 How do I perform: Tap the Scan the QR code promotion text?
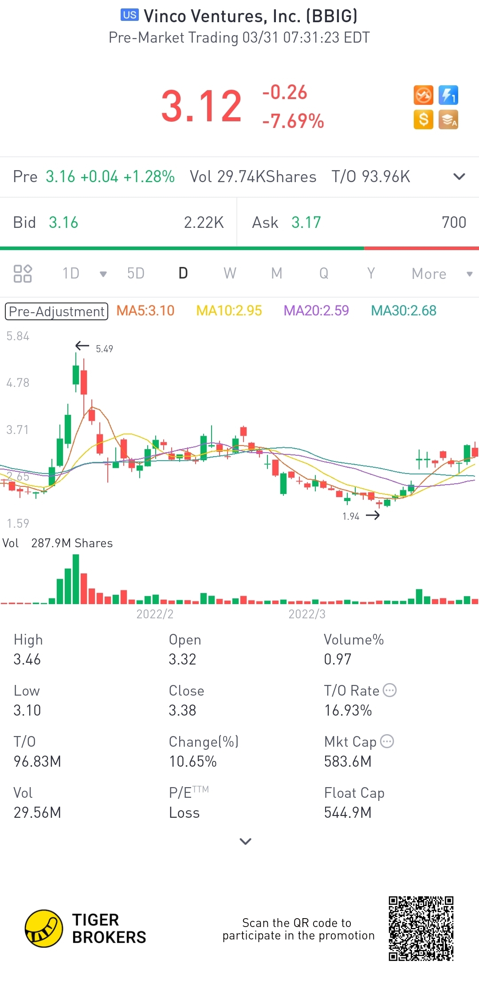[x=298, y=929]
